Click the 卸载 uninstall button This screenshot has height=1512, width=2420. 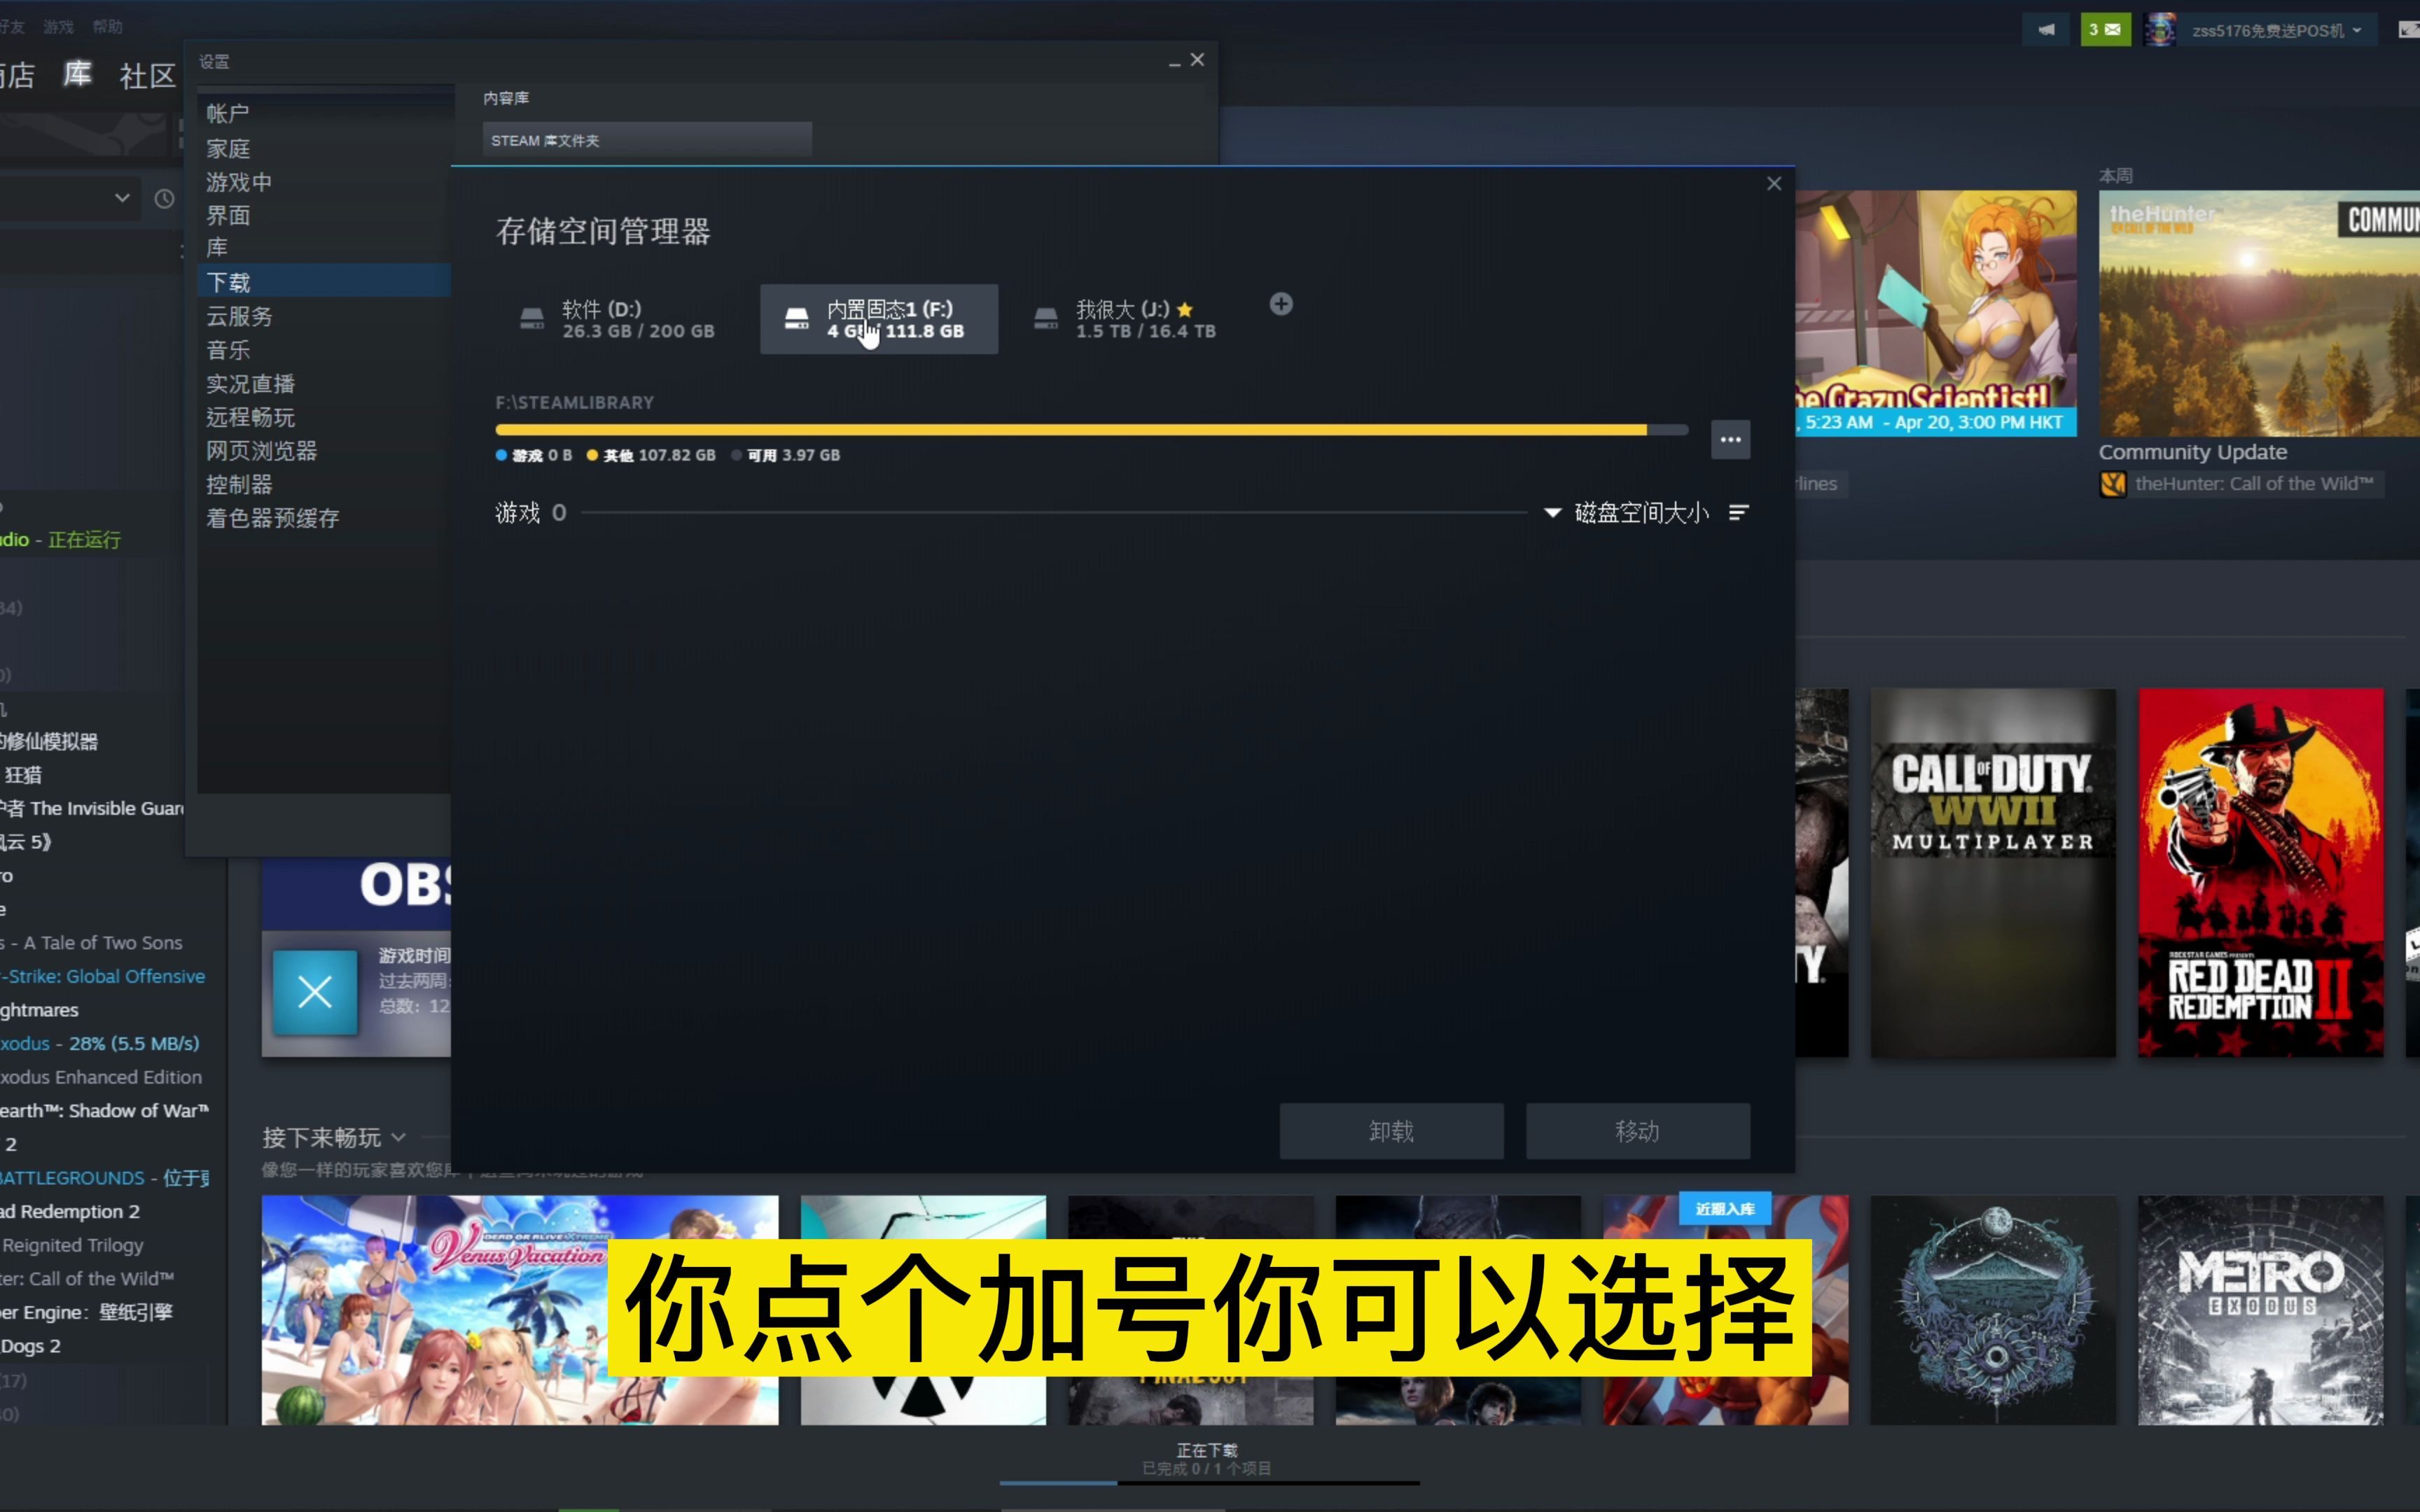(1391, 1131)
